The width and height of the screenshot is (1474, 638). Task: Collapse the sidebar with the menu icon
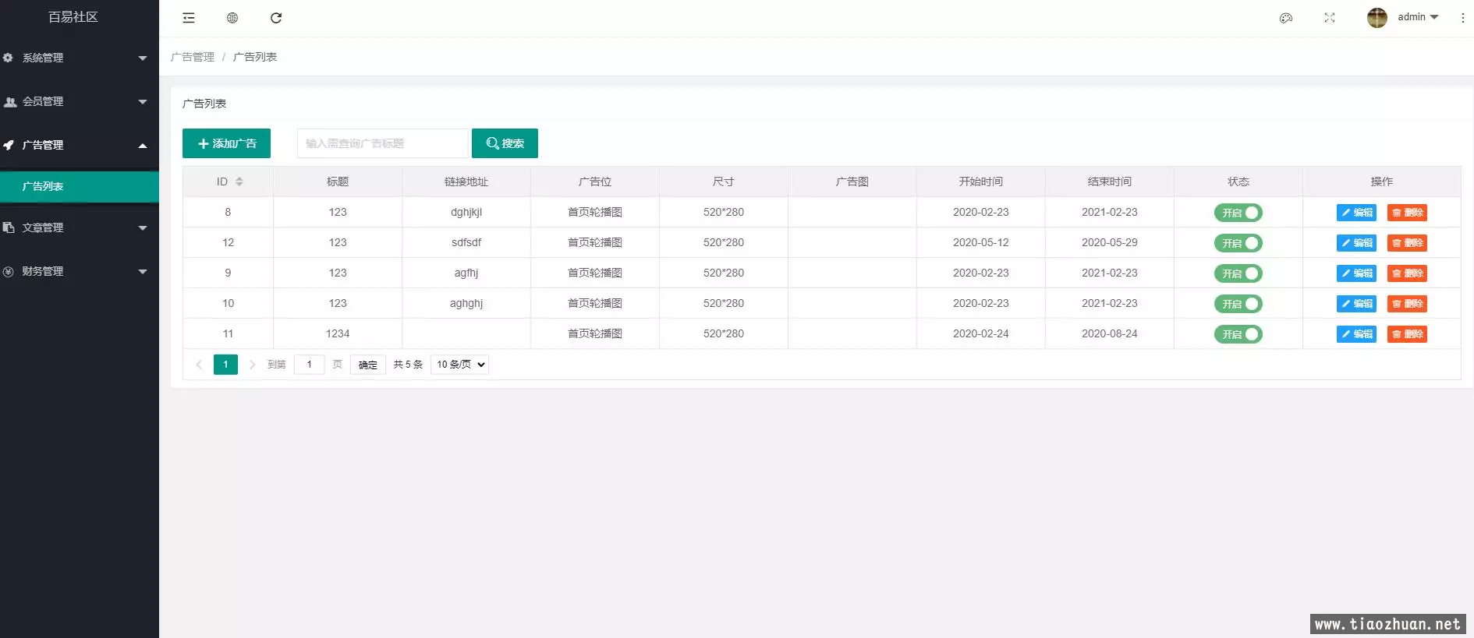[189, 18]
